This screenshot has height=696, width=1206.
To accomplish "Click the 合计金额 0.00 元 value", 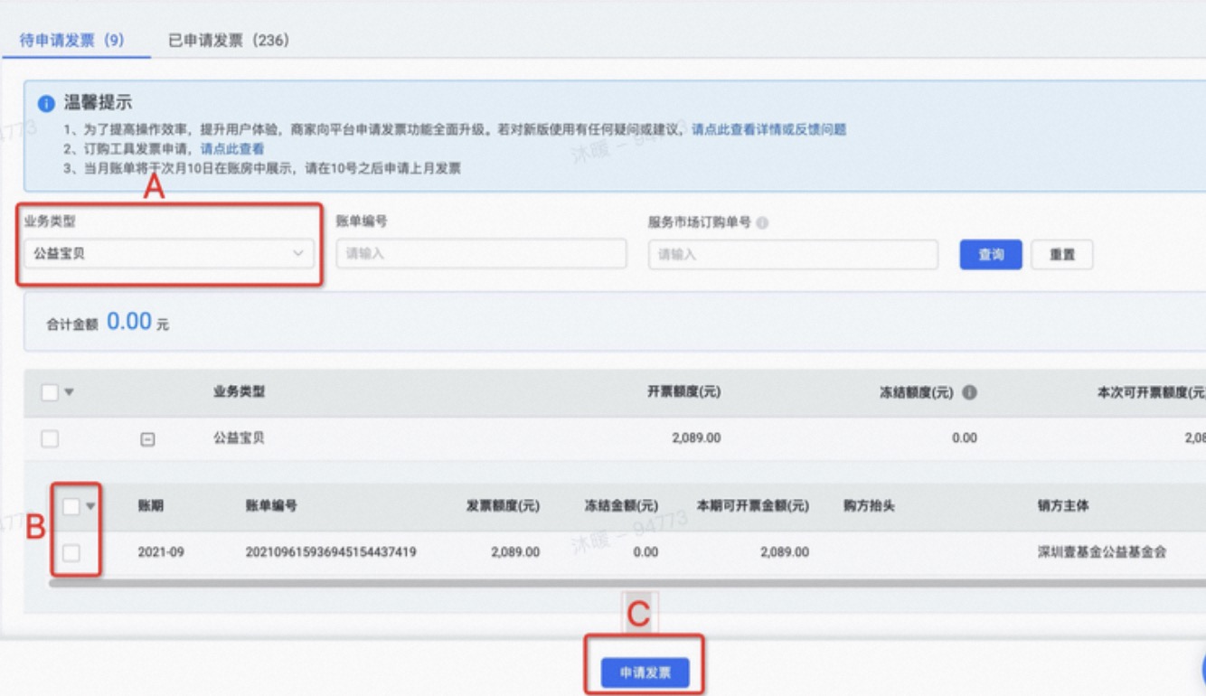I will tap(137, 322).
